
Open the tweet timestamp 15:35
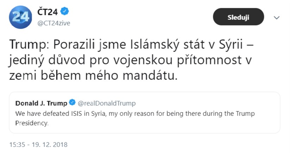tap(17, 144)
